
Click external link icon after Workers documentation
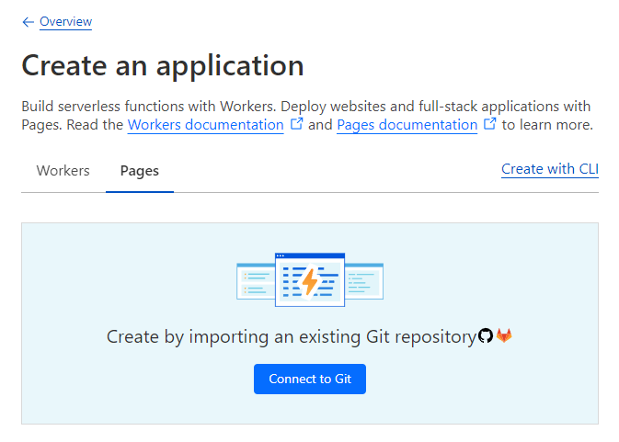click(296, 124)
